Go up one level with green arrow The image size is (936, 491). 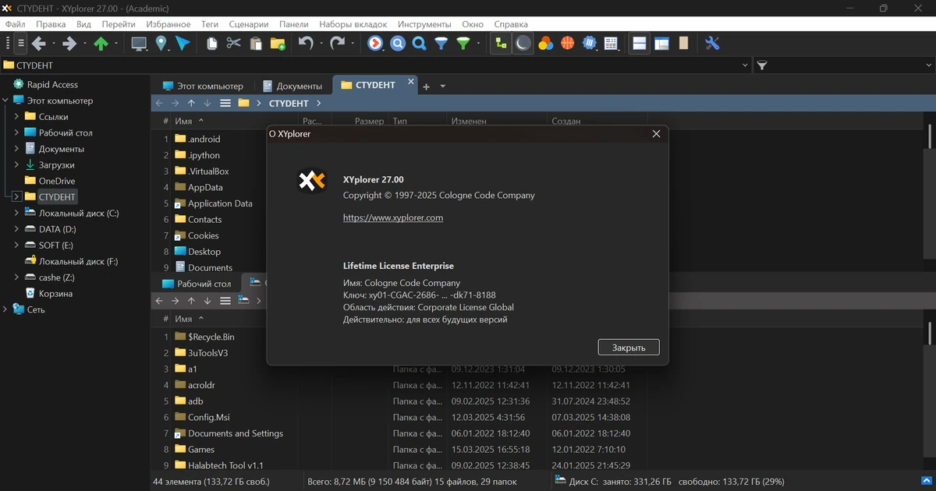[x=101, y=44]
